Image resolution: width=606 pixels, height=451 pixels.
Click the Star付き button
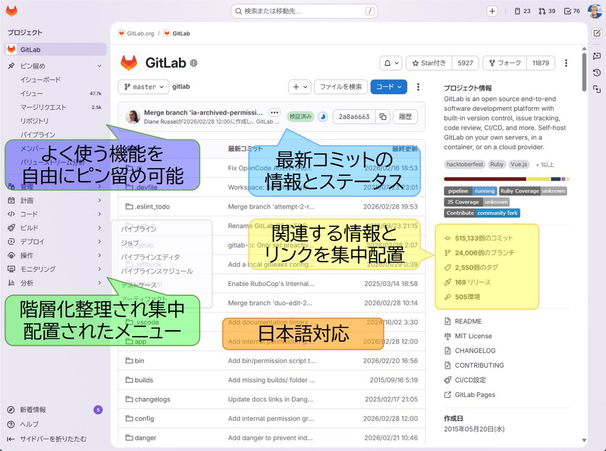[x=429, y=63]
